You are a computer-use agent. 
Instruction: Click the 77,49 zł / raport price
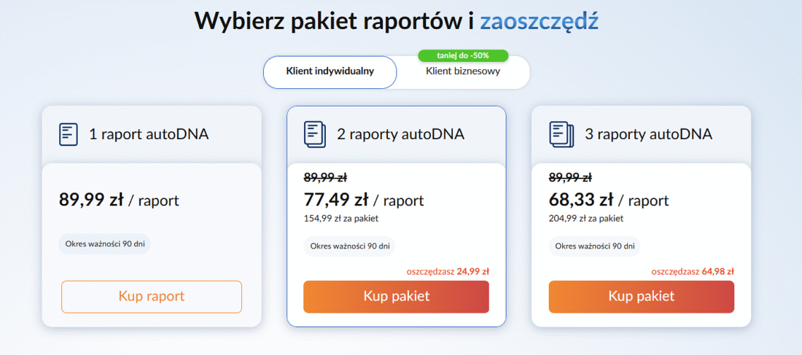(x=363, y=200)
